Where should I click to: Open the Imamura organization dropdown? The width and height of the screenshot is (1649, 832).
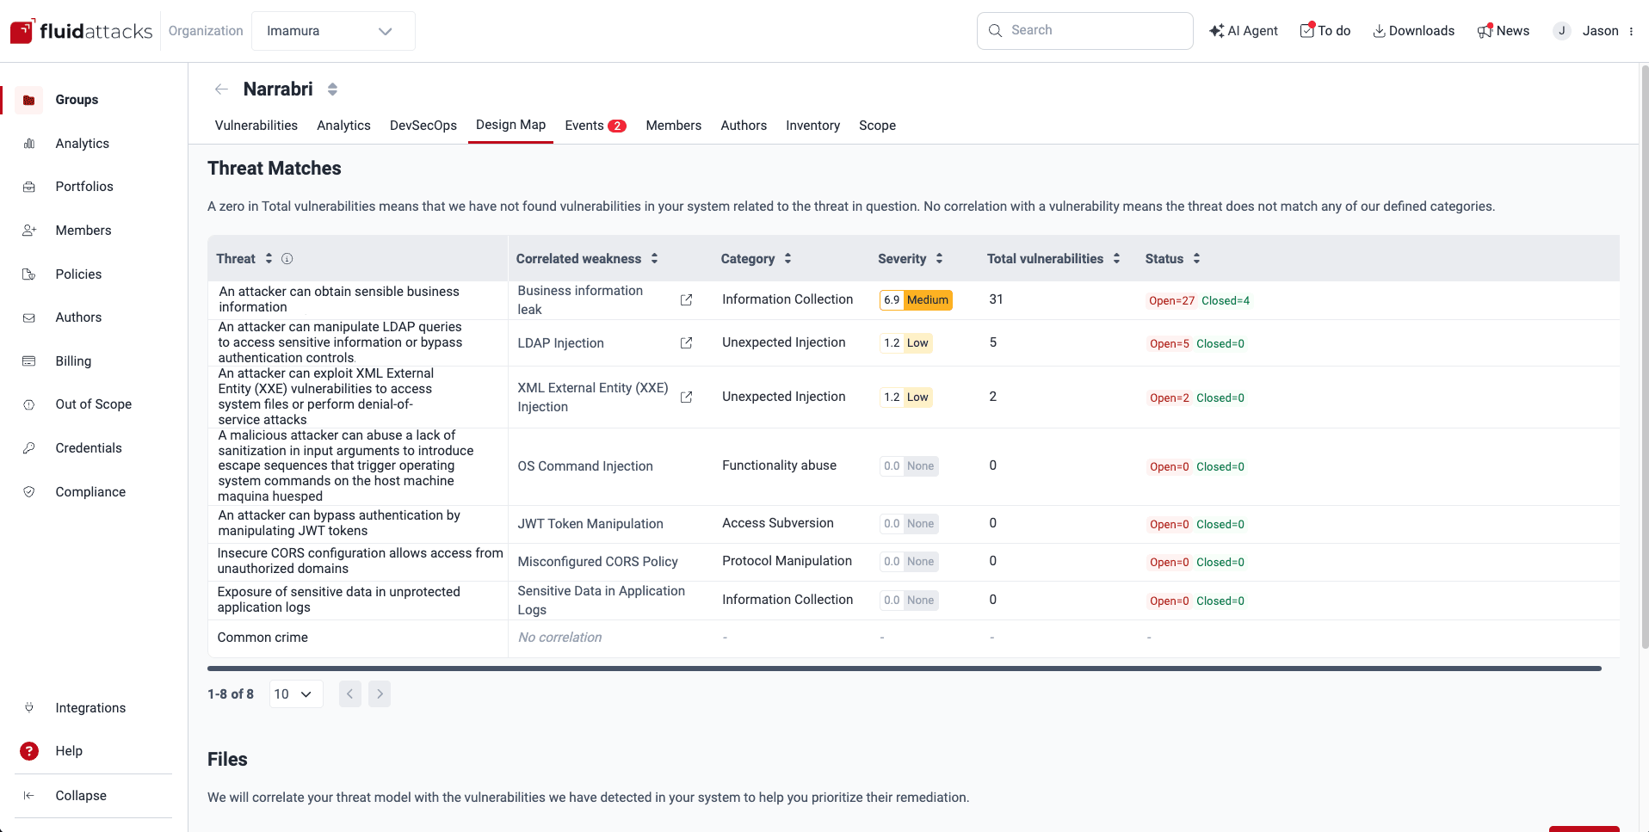pyautogui.click(x=332, y=31)
